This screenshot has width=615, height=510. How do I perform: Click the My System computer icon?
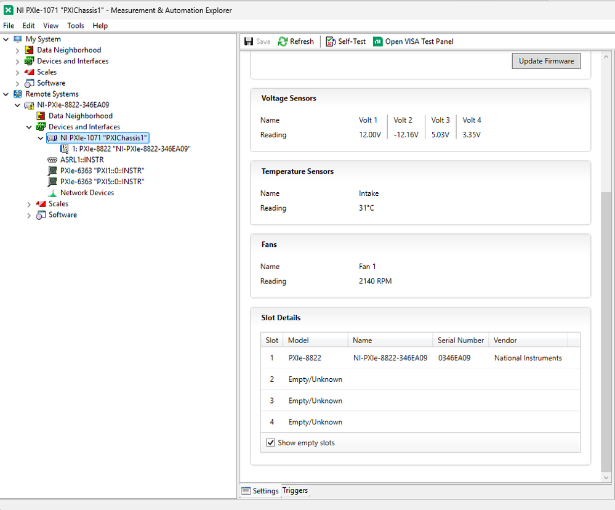click(18, 39)
